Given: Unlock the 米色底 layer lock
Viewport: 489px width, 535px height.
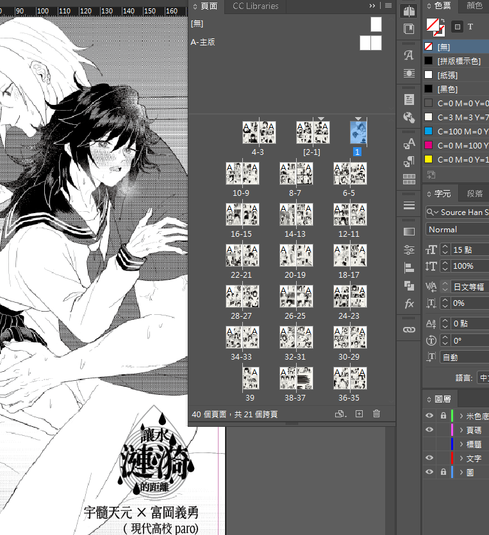Looking at the screenshot, I should (x=443, y=415).
